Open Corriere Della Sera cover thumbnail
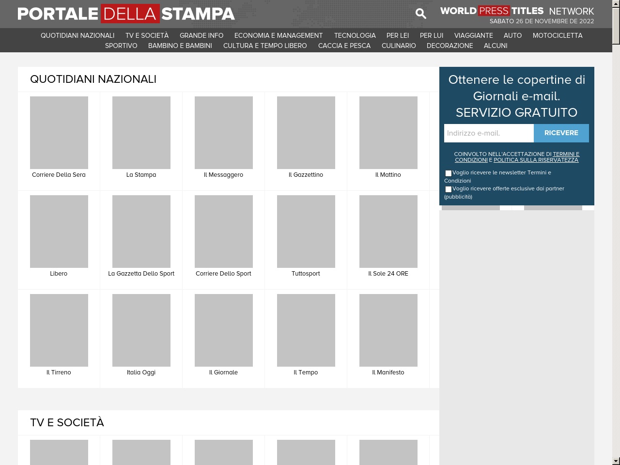Image resolution: width=620 pixels, height=465 pixels. [x=59, y=133]
